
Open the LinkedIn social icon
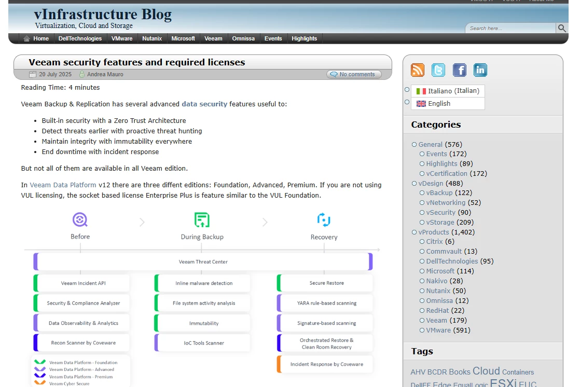[480, 70]
